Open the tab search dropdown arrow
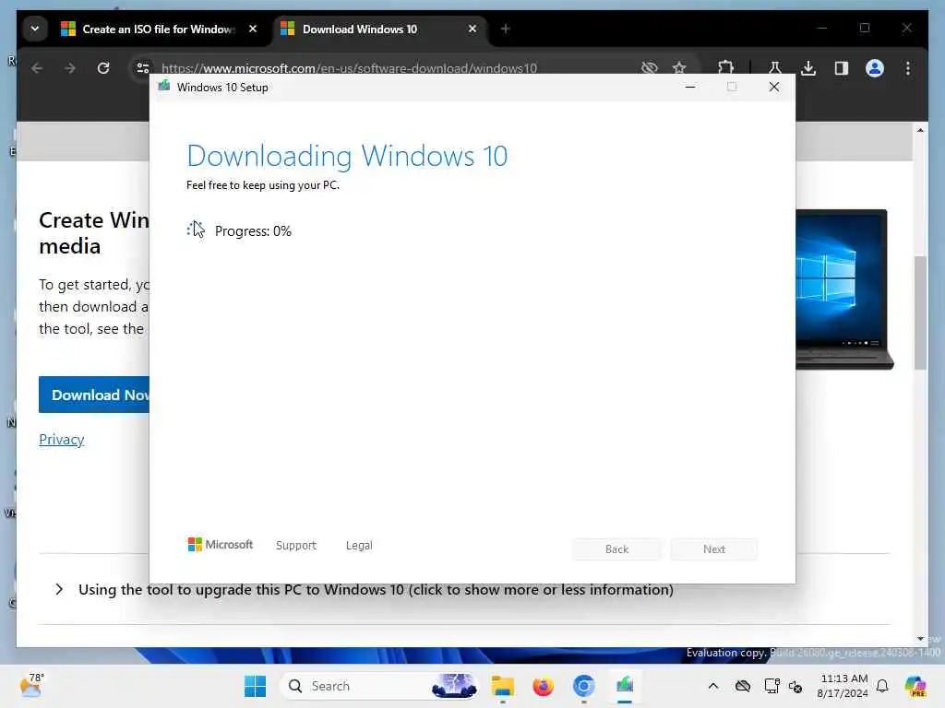Image resolution: width=945 pixels, height=708 pixels. coord(35,29)
